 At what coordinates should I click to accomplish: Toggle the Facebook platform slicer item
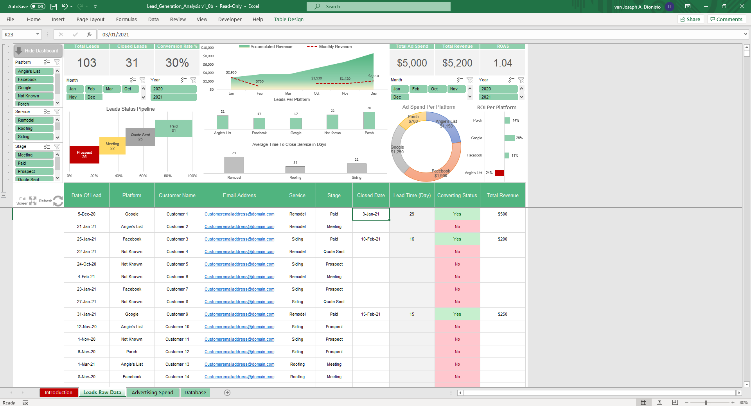[34, 80]
